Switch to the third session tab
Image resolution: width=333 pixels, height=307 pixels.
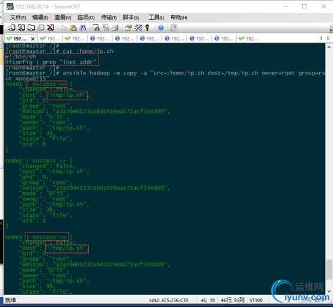(x=75, y=38)
